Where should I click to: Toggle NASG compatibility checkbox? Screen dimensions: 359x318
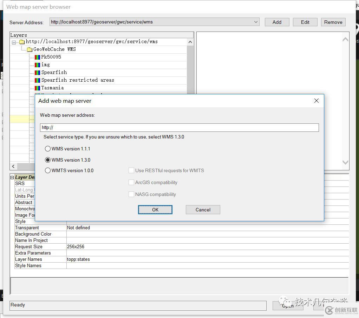(131, 194)
